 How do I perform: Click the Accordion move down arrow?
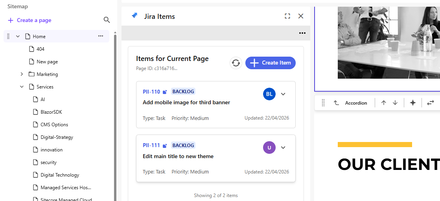(x=395, y=103)
